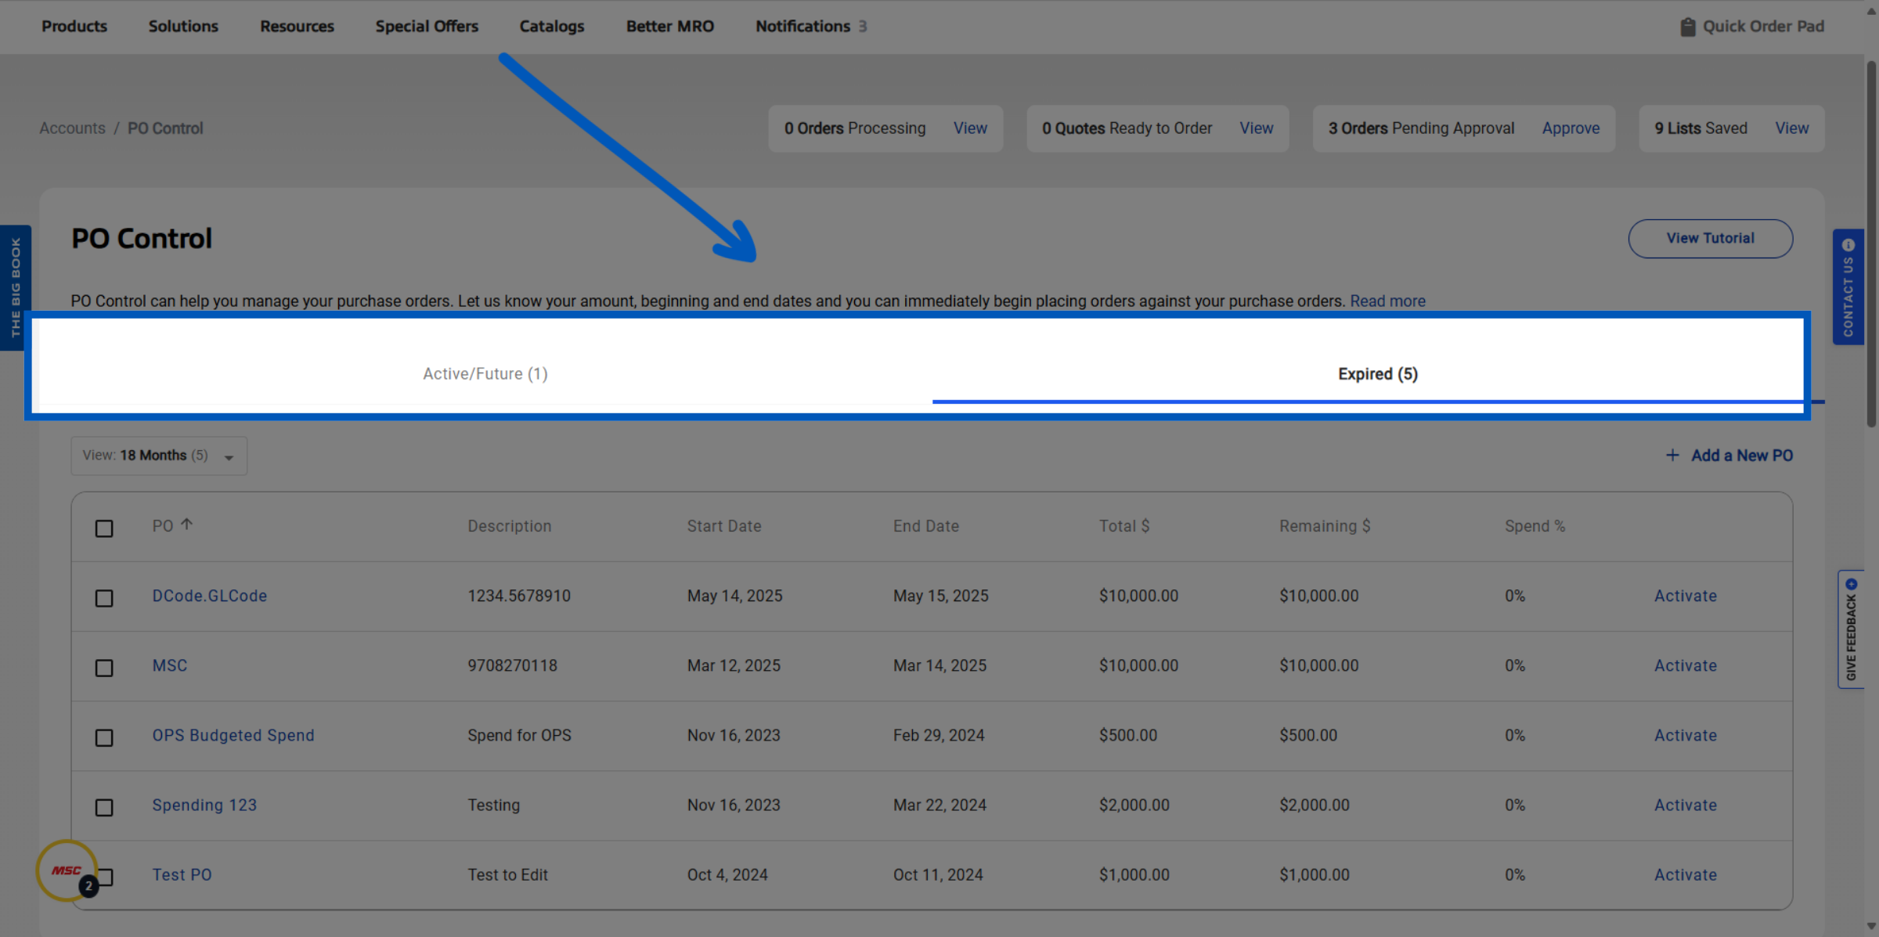Open the Spending 123 PO link
1879x937 pixels.
point(204,805)
